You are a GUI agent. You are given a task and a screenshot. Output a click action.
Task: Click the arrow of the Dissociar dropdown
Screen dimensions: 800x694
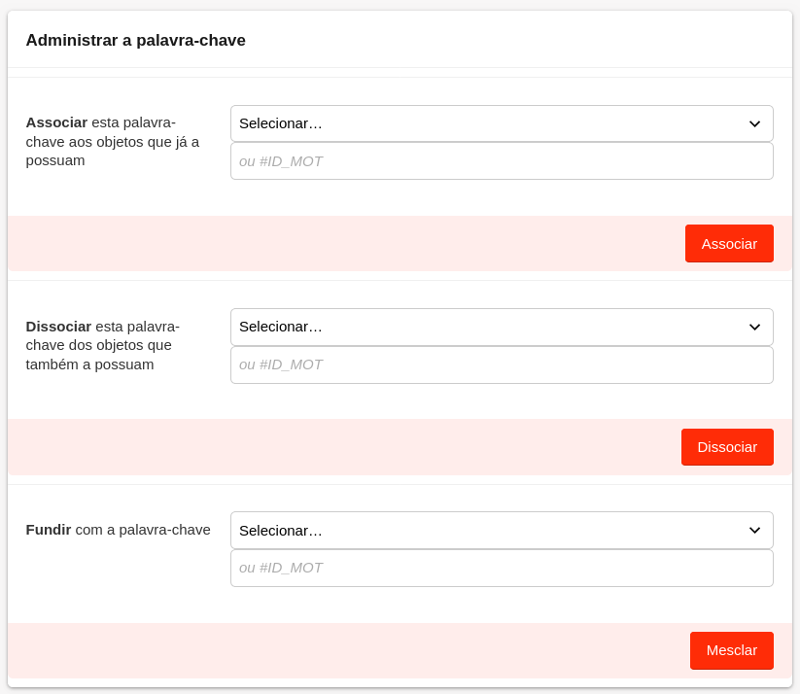(x=754, y=327)
